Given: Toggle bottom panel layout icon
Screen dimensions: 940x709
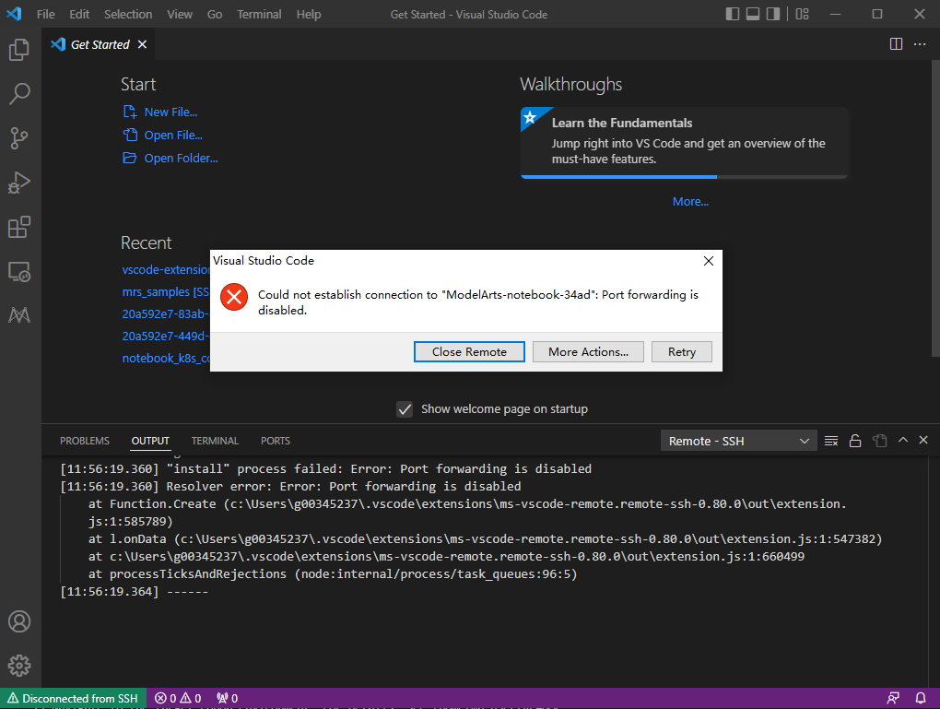Looking at the screenshot, I should coord(753,14).
